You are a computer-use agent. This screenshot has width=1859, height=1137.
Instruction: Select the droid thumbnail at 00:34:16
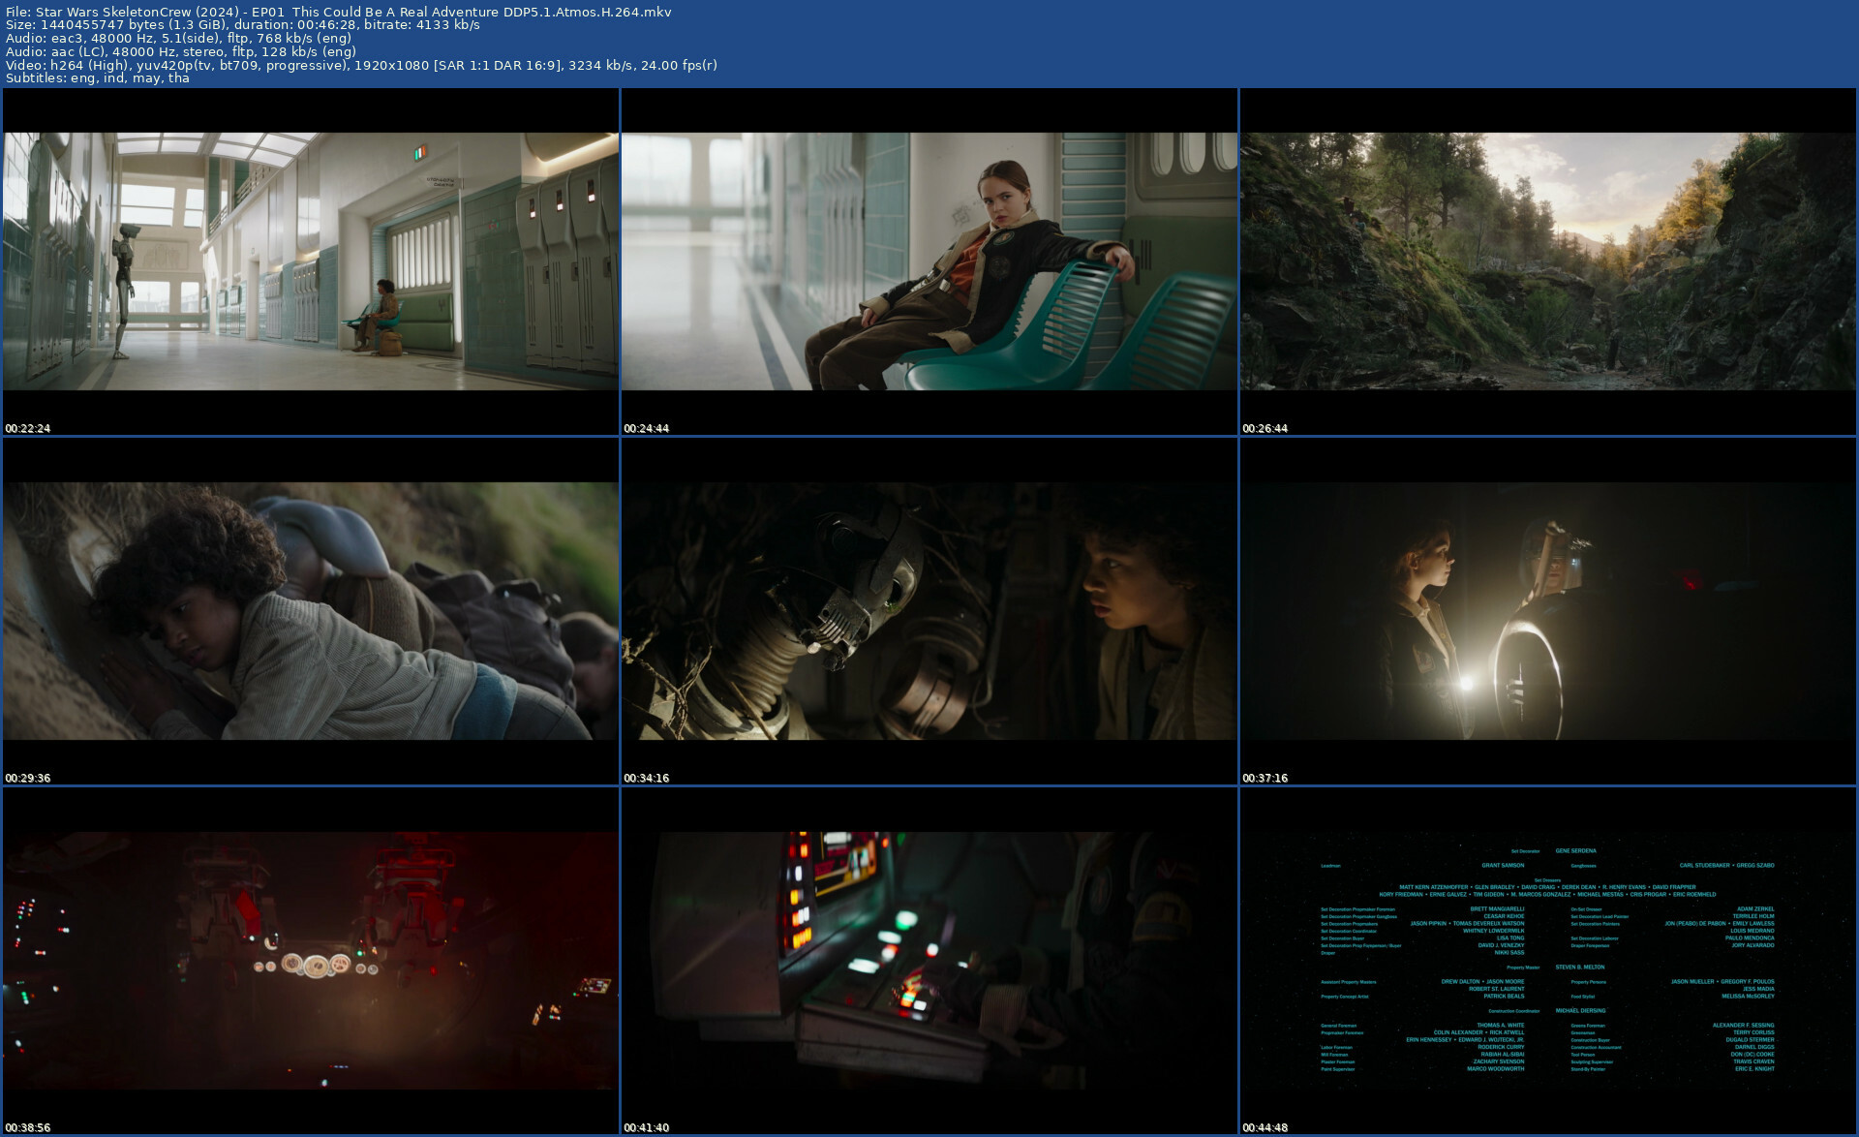point(929,611)
